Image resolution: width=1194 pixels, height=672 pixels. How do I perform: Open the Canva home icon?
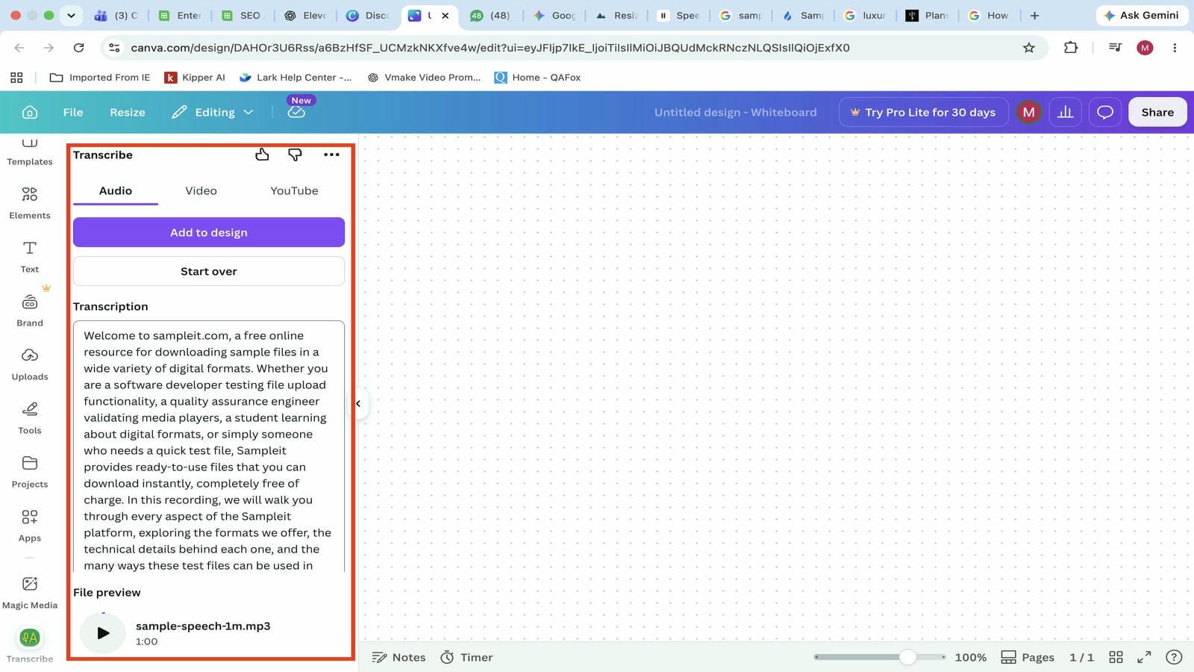coord(30,112)
